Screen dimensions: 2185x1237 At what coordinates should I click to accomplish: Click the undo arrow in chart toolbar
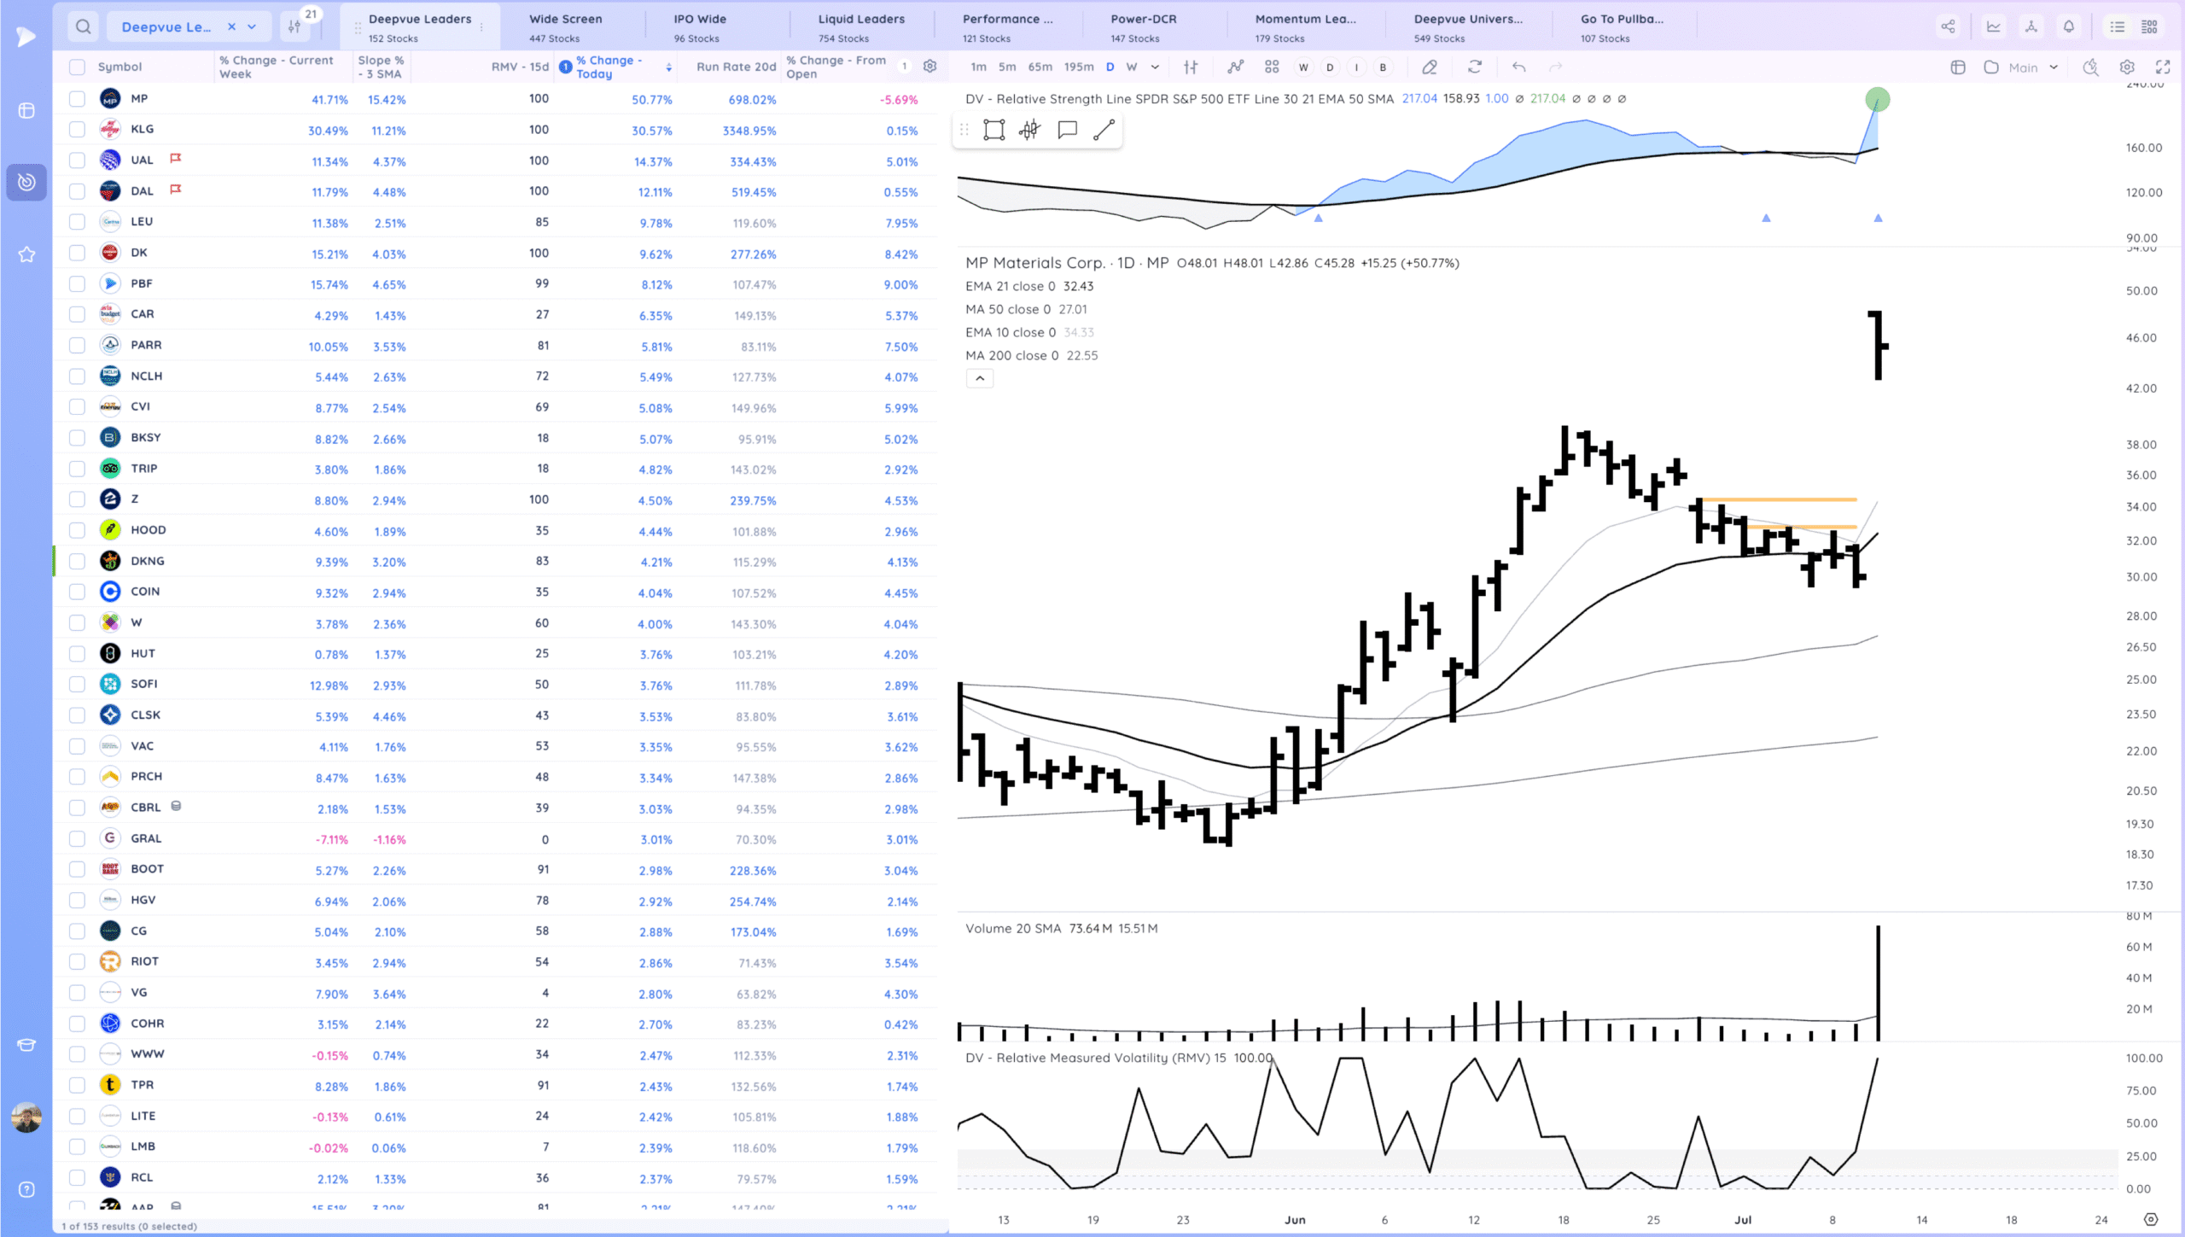[1518, 67]
